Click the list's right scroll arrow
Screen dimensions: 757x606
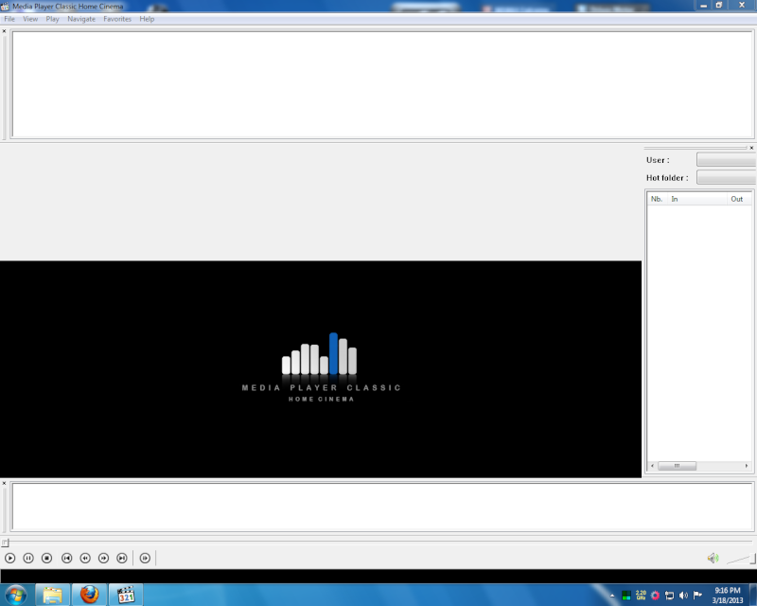click(747, 466)
